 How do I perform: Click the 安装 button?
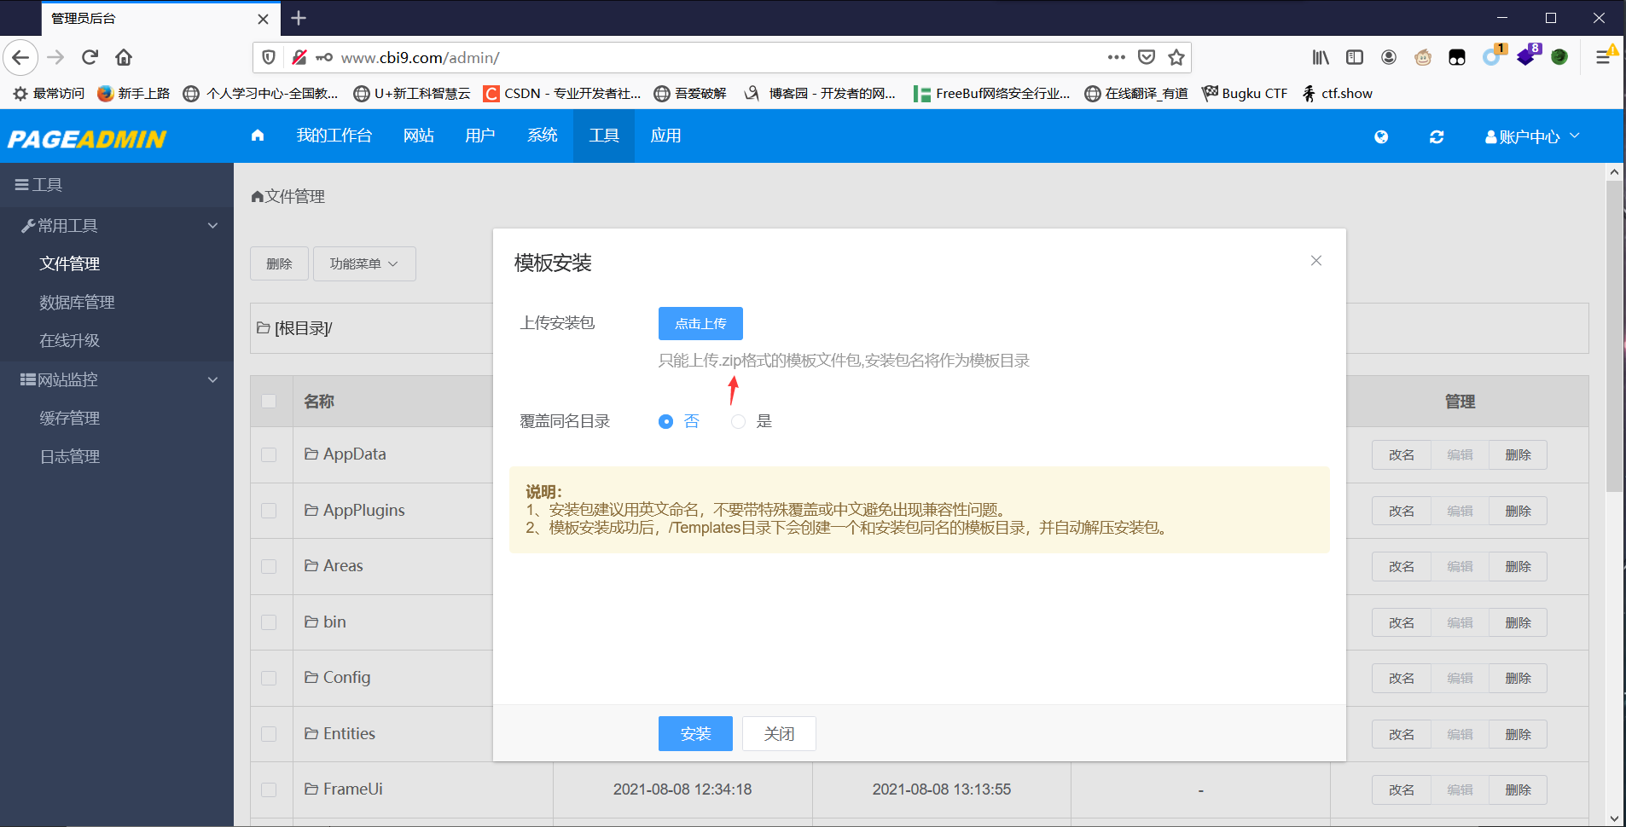tap(695, 733)
